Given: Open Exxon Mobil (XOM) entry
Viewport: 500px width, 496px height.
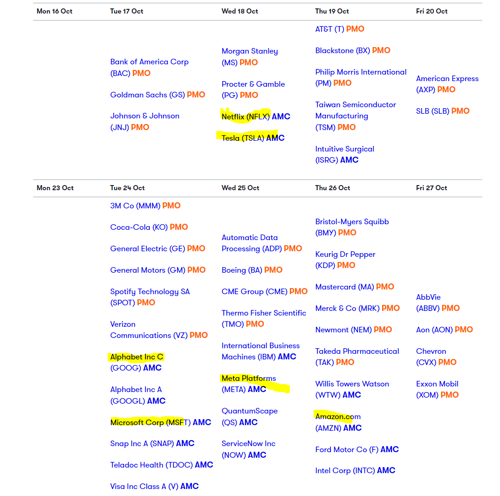Looking at the screenshot, I should click(437, 389).
